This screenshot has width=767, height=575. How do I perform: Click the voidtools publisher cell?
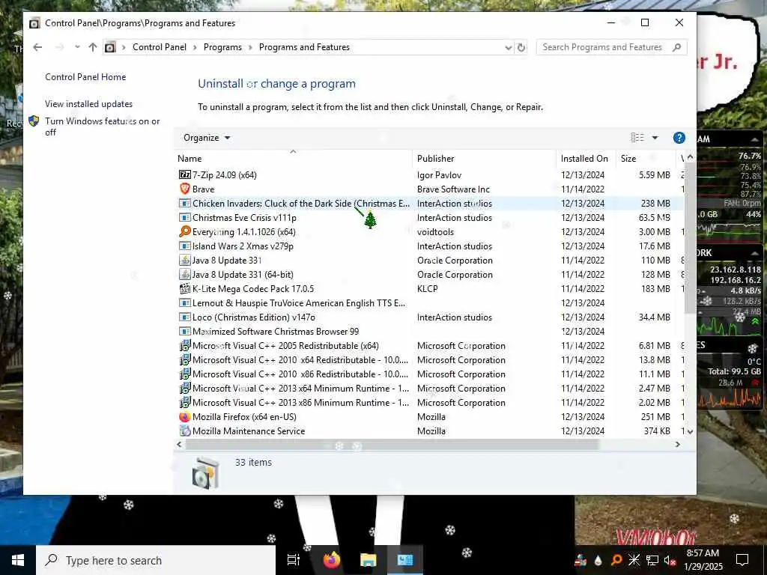[x=435, y=232]
